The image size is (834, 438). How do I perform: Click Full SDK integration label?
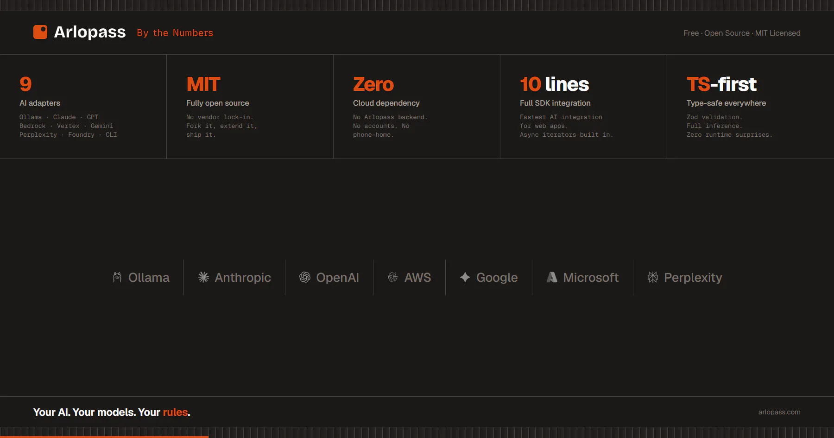click(555, 103)
